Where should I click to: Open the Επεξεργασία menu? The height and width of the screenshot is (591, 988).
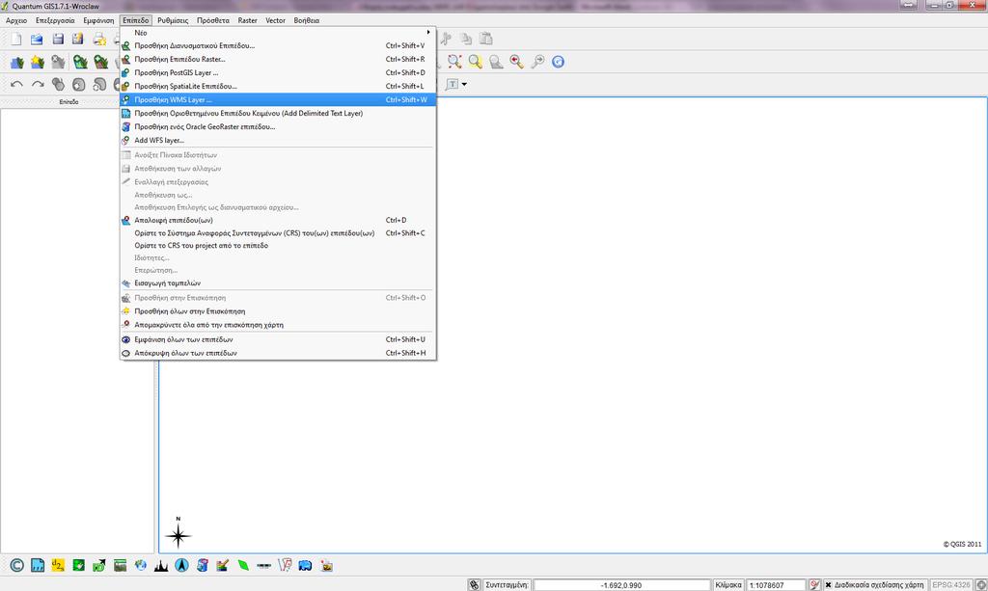[55, 20]
